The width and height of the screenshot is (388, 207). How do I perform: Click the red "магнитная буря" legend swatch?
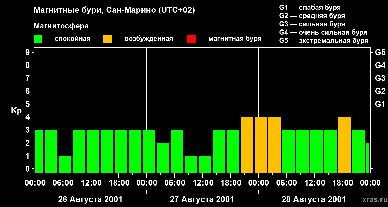pyautogui.click(x=191, y=39)
